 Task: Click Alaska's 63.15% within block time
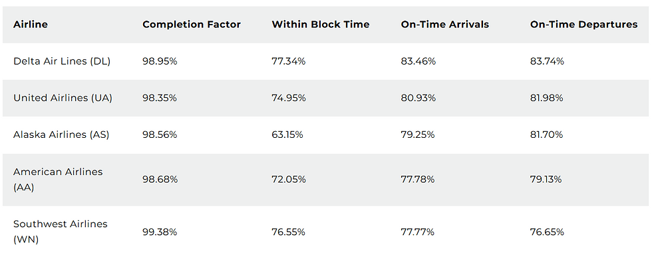(287, 134)
